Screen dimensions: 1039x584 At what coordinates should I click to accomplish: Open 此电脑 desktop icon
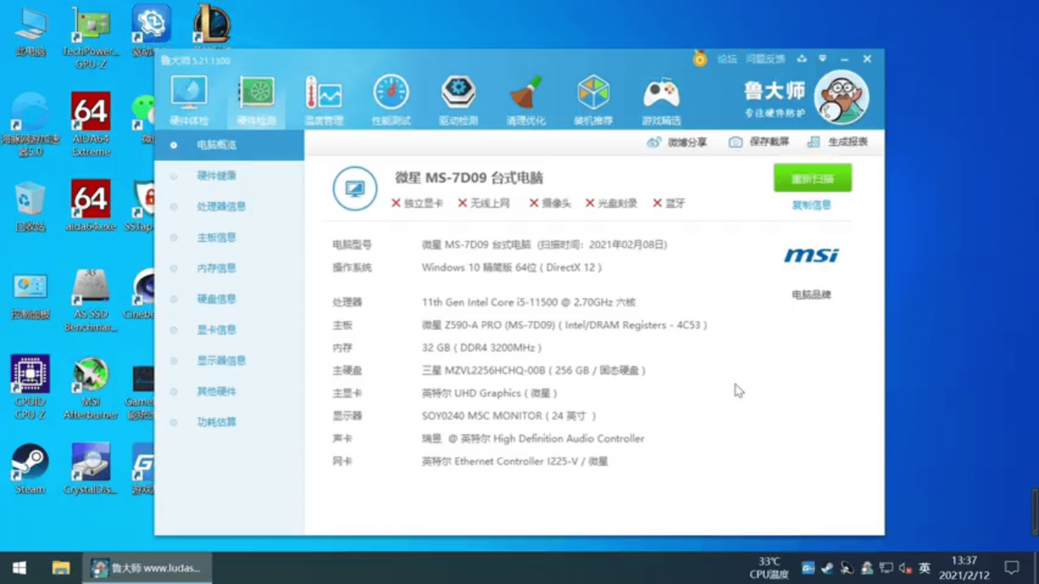30,32
